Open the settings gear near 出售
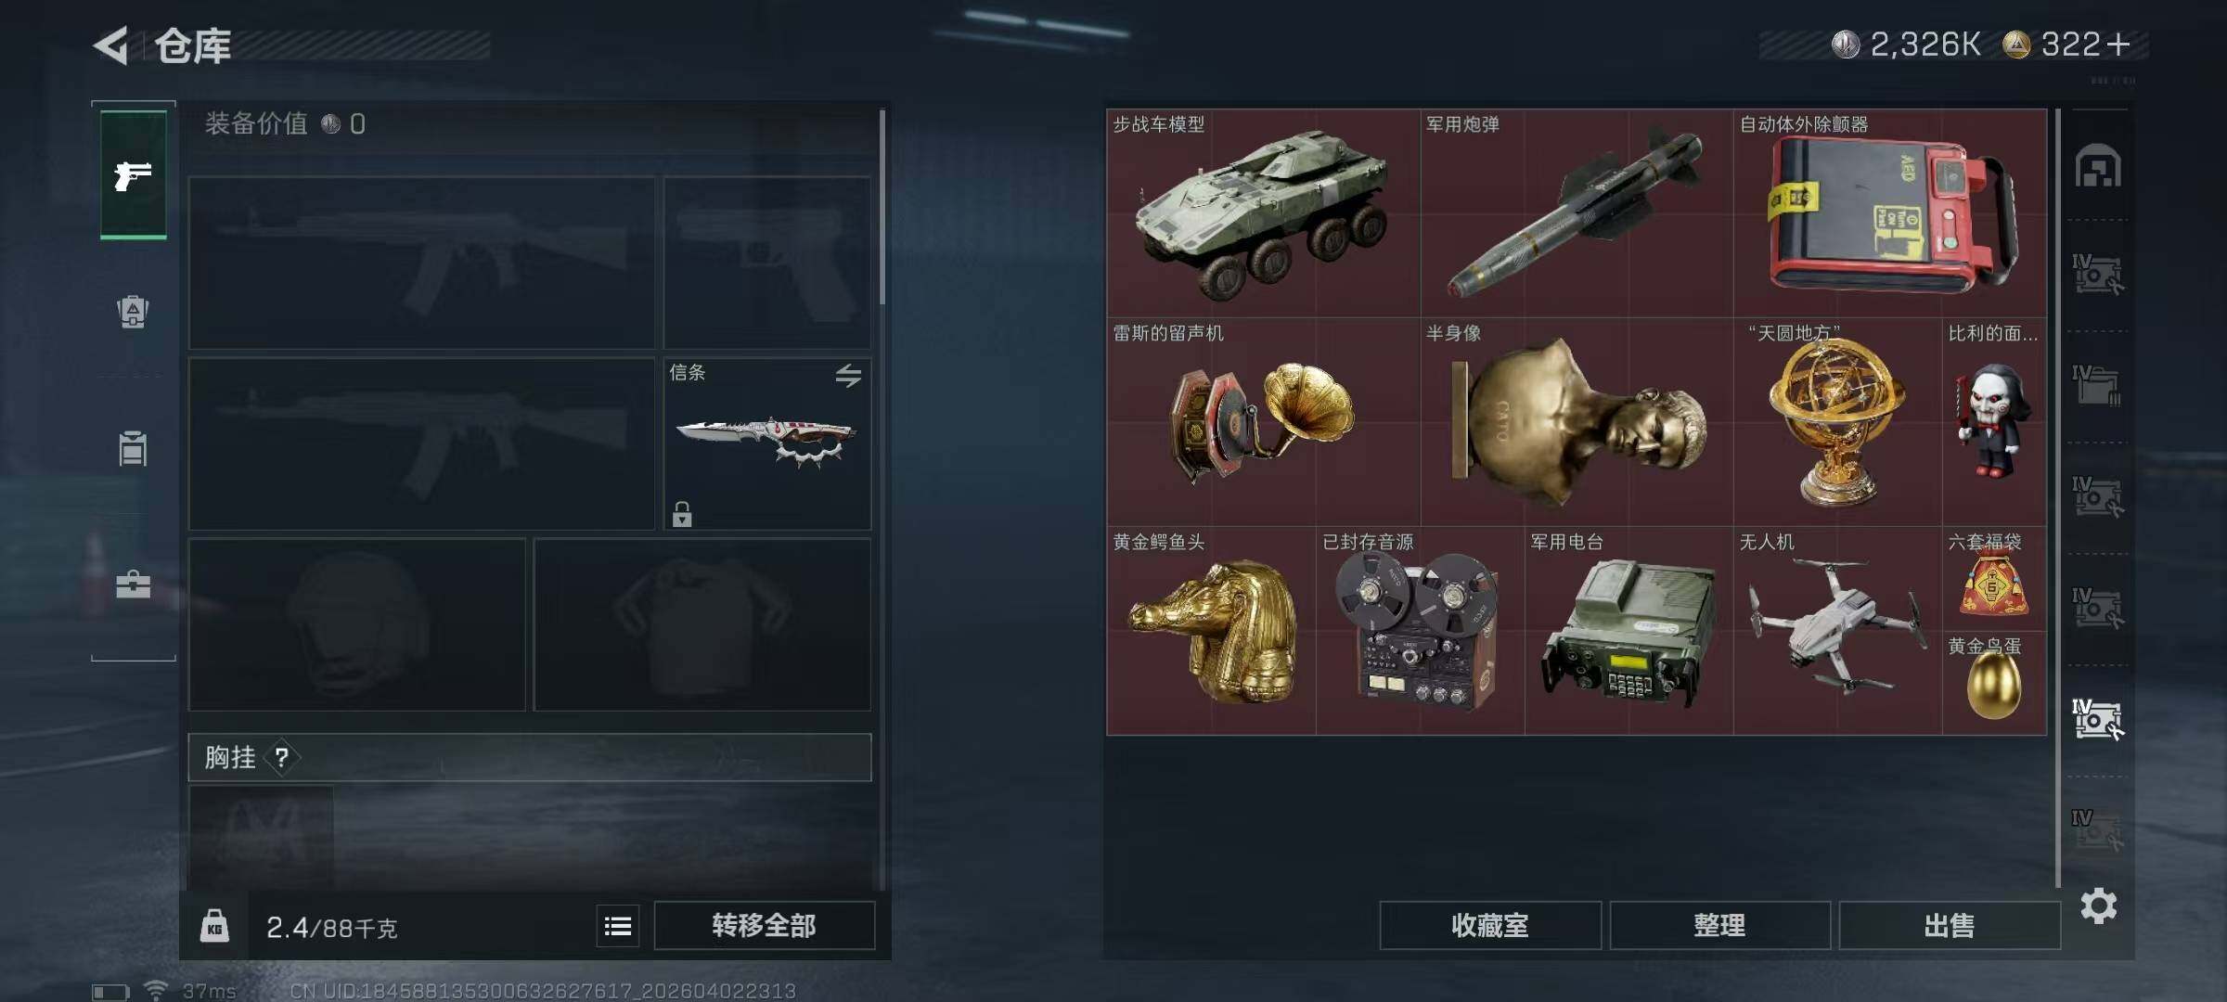 click(x=2099, y=906)
